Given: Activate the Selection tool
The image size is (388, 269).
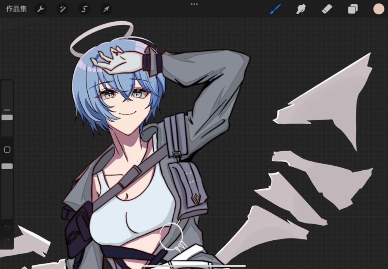Looking at the screenshot, I should point(84,9).
